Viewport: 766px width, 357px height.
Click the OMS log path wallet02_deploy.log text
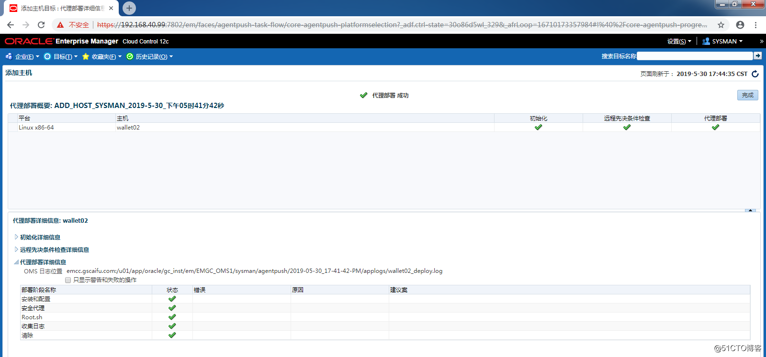click(x=254, y=271)
